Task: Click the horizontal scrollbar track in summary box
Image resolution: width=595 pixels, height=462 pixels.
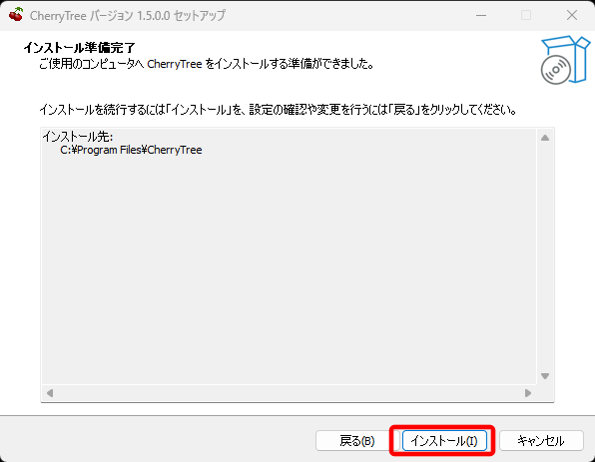Action: (289, 393)
